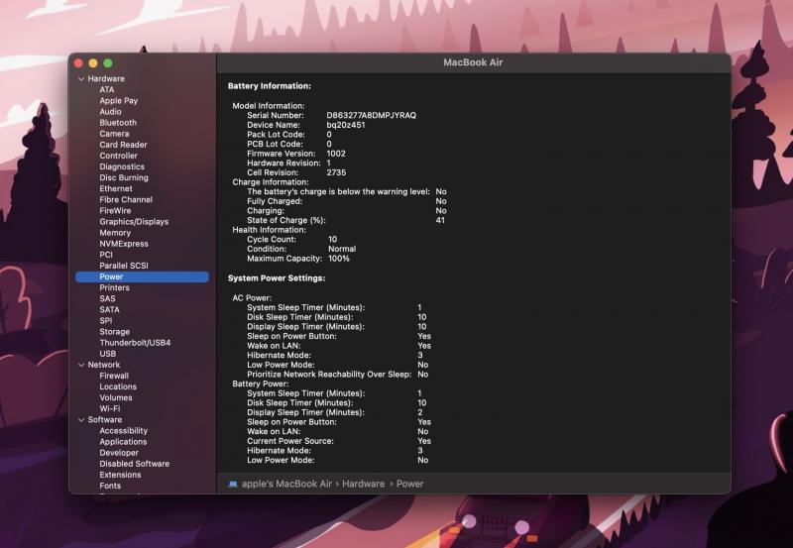Open Extensions under Software

(x=120, y=476)
